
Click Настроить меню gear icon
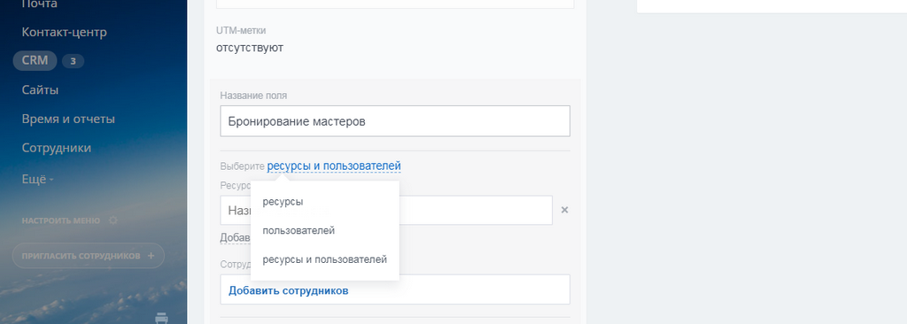click(112, 220)
